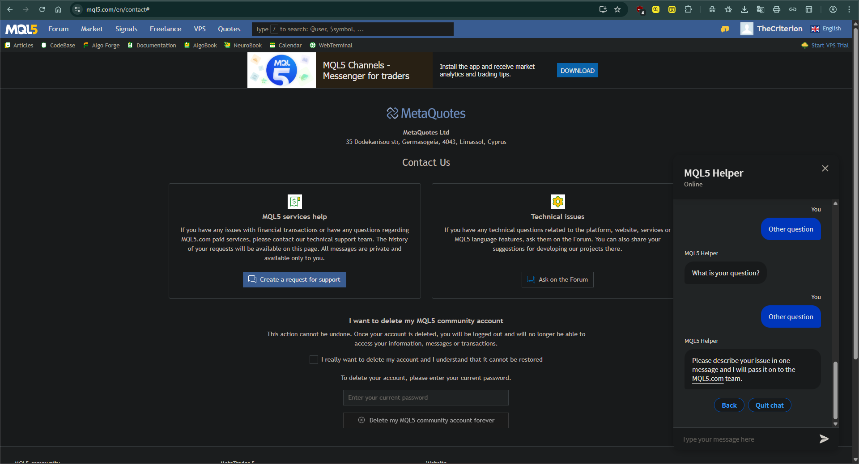Open Calendar link
Viewport: 859px width, 464px height.
[x=286, y=45]
